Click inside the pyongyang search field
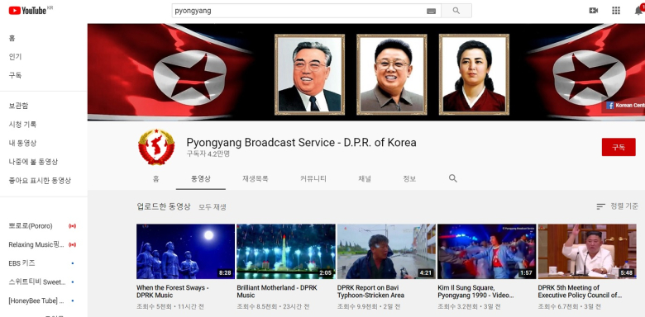The image size is (645, 317). [299, 11]
